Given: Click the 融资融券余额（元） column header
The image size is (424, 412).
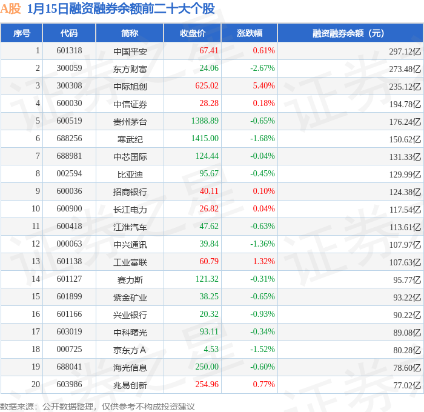Looking at the screenshot, I should click(350, 33).
